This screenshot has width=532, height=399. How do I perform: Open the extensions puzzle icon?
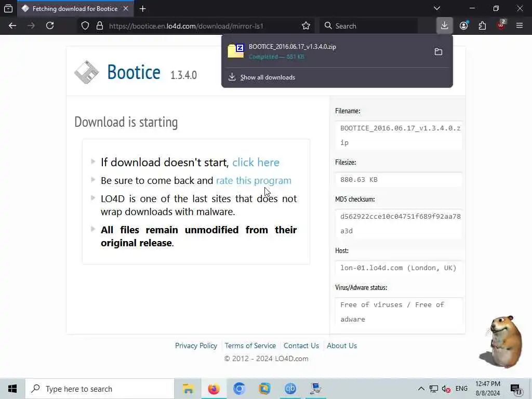point(482,26)
